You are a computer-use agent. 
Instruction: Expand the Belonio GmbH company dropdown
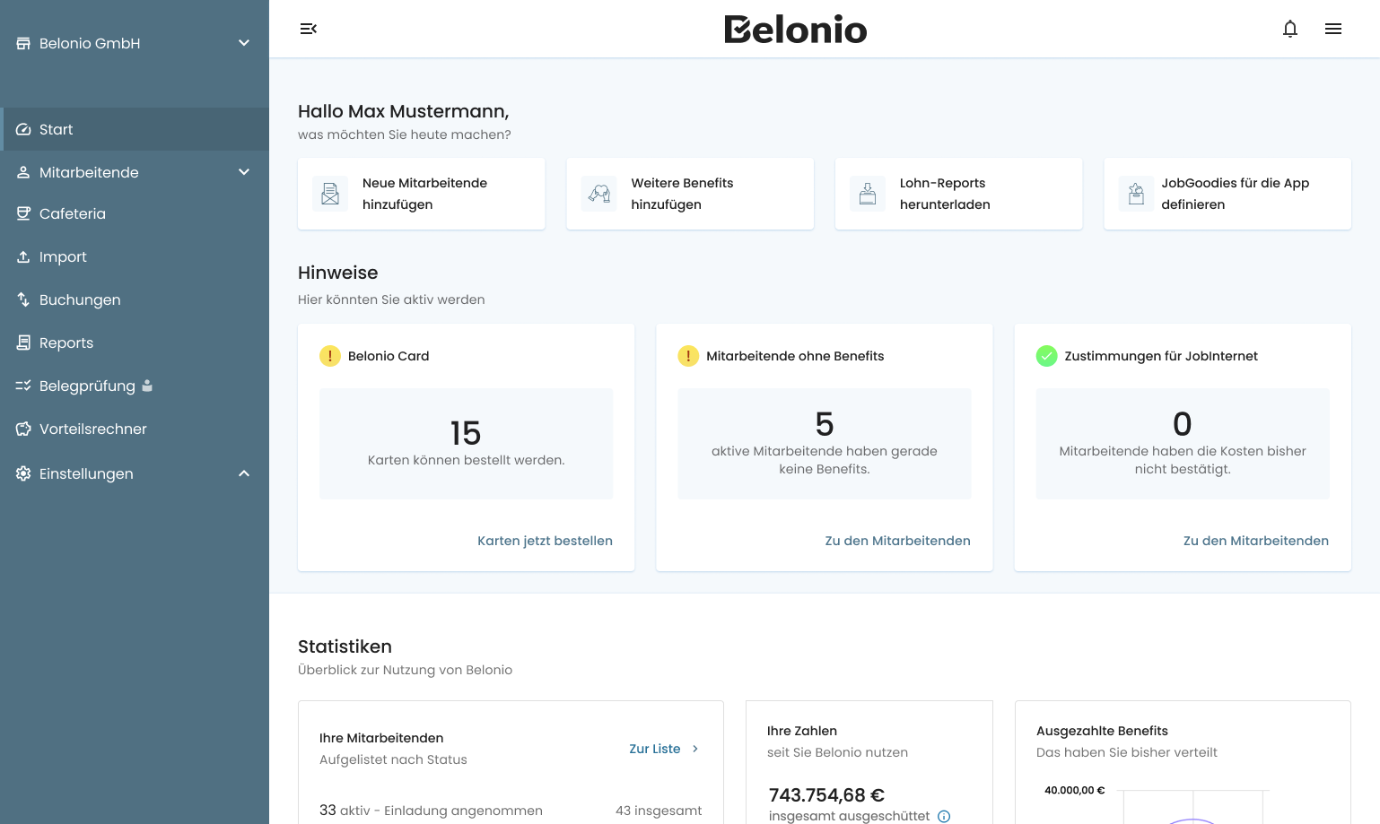[243, 42]
